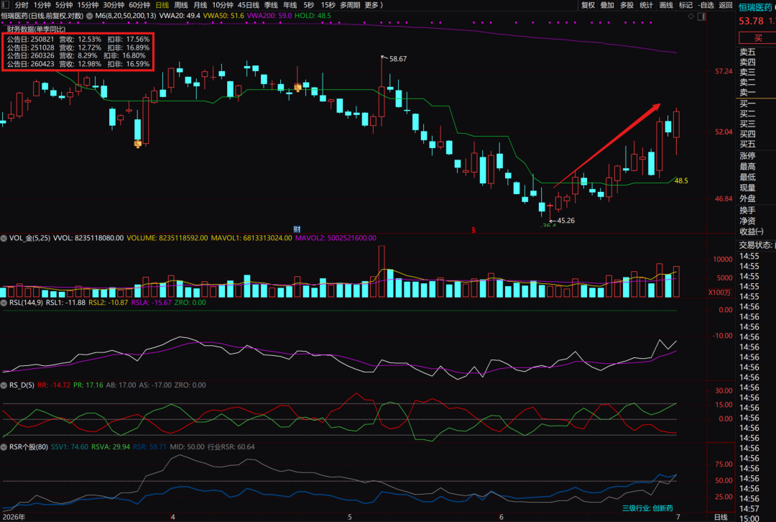Image resolution: width=776 pixels, height=522 pixels.
Task: Select the 60分钟 period tab
Action: [139, 5]
